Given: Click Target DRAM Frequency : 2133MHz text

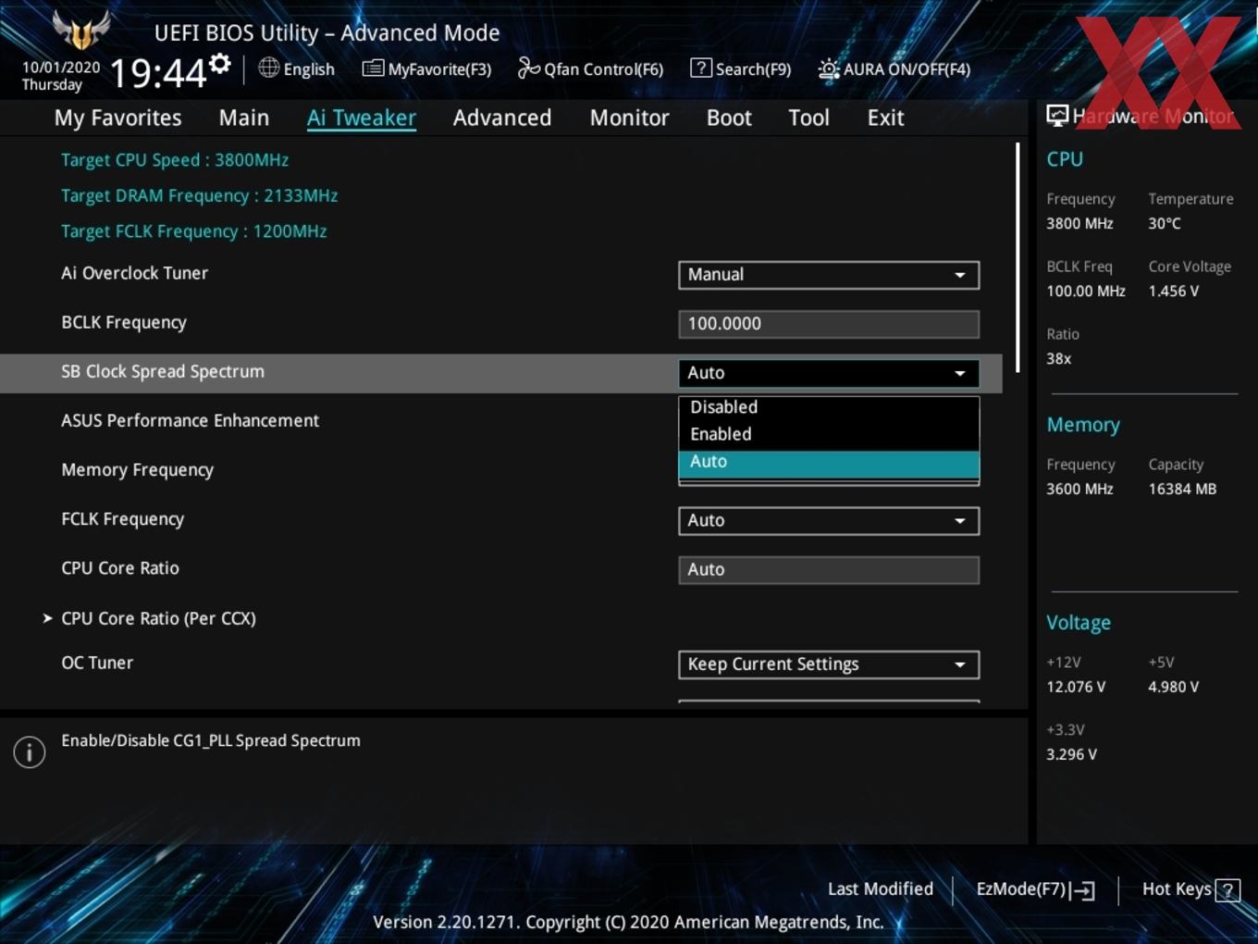Looking at the screenshot, I should point(199,196).
